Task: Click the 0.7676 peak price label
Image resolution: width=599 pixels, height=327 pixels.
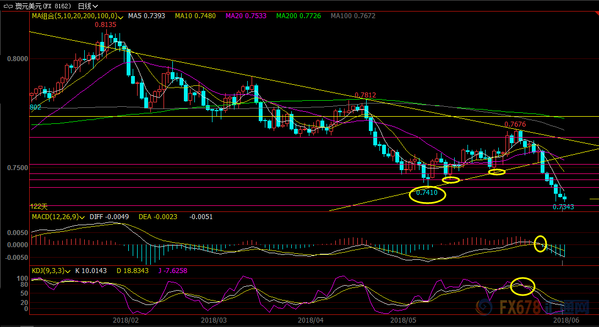Action: point(516,125)
